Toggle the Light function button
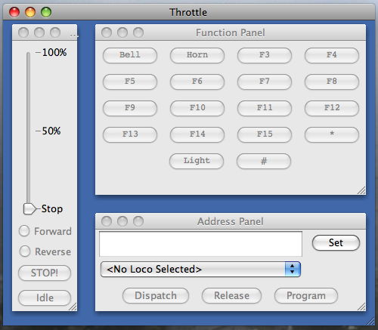378x330 pixels. point(197,161)
